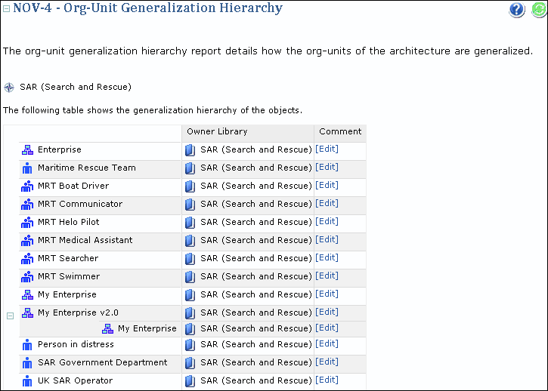Click the green nested My Enterprise icon

point(107,329)
